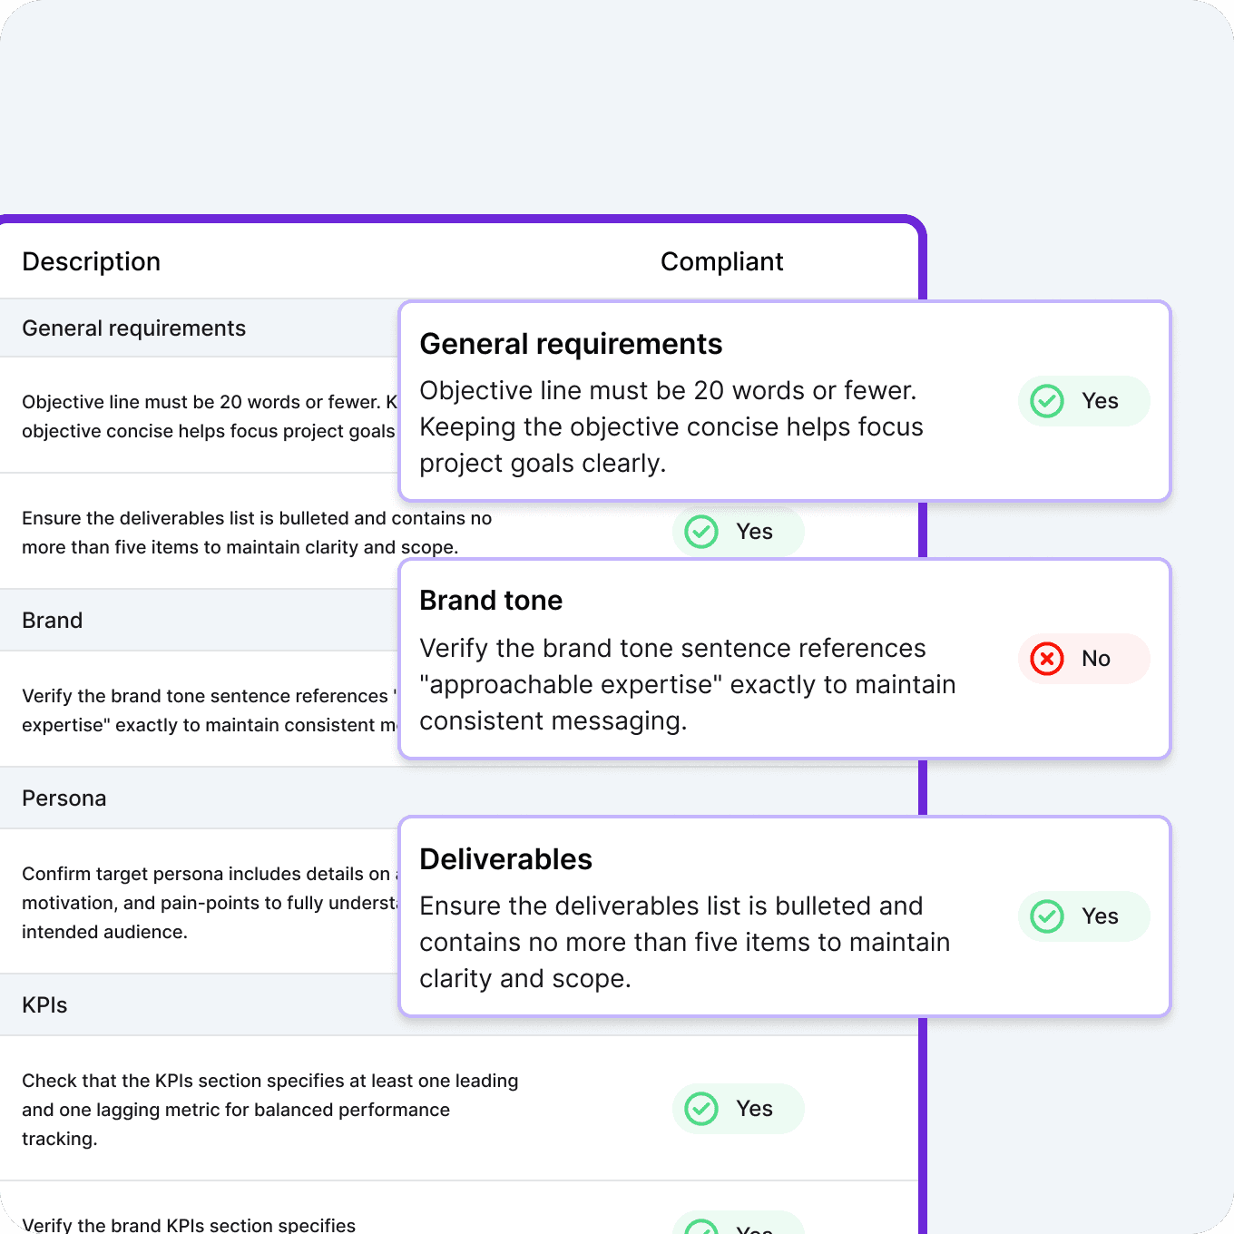Toggle the Yes compliance badge on General requirements card

click(x=1083, y=400)
